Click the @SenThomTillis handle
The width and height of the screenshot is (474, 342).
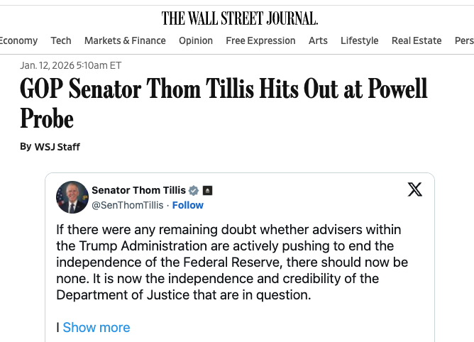tap(128, 205)
